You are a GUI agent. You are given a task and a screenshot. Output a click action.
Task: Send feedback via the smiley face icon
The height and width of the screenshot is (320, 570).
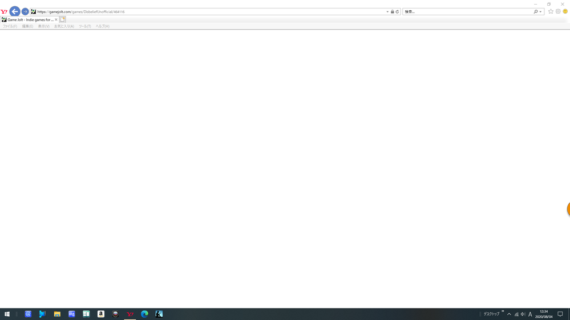click(565, 11)
